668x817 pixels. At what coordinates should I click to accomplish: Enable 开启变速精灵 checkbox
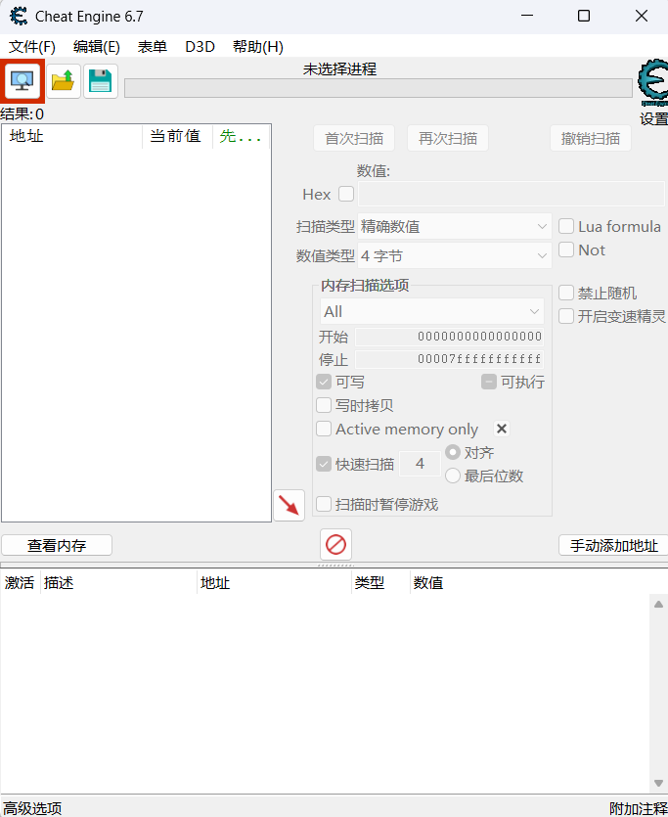coord(566,316)
